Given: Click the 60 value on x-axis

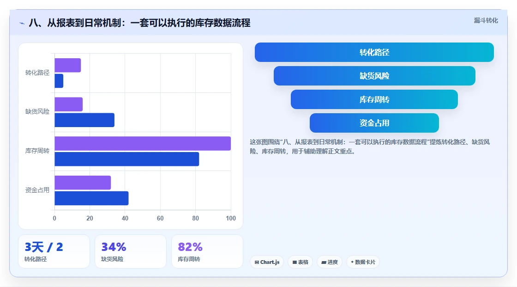Looking at the screenshot, I should point(160,218).
